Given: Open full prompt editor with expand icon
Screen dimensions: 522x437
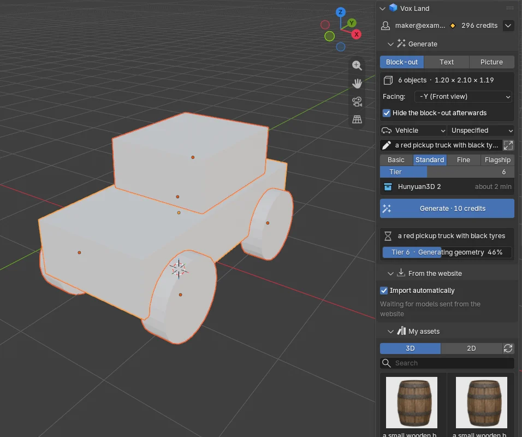Looking at the screenshot, I should pos(508,145).
